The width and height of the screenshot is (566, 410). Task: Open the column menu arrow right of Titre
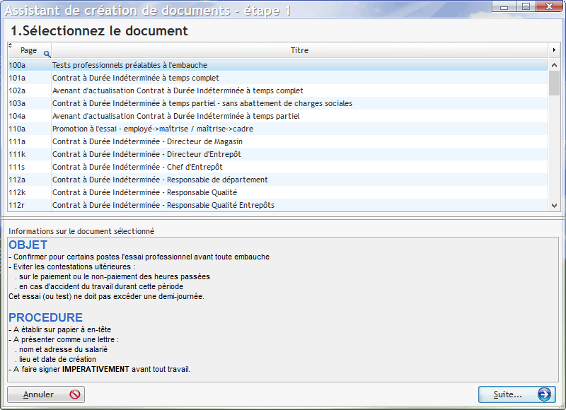tap(553, 50)
